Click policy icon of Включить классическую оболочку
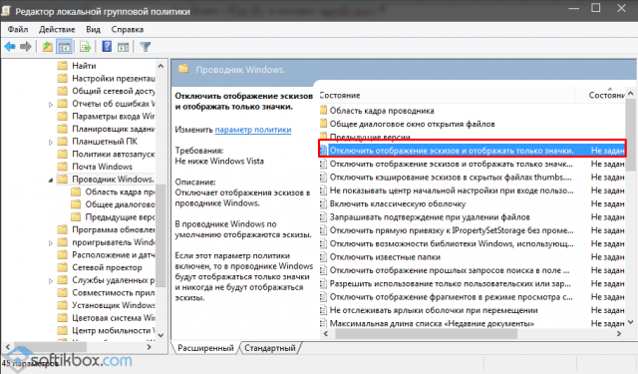 click(x=323, y=203)
